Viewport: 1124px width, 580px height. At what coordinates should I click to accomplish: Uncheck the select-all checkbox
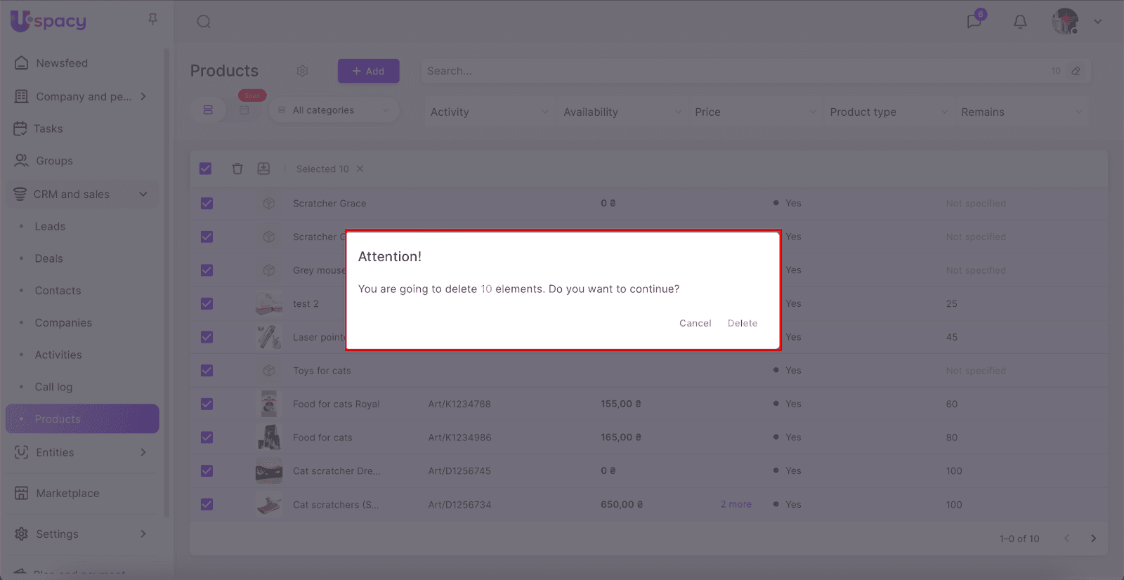pos(206,169)
